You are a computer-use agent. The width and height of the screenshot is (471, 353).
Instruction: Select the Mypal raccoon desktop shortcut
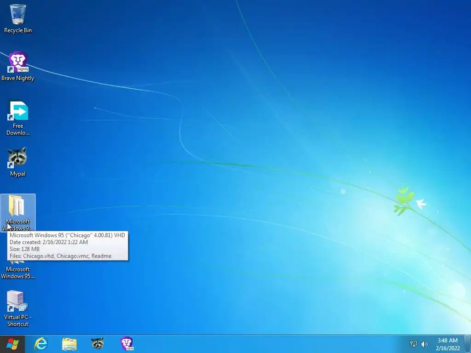click(18, 161)
